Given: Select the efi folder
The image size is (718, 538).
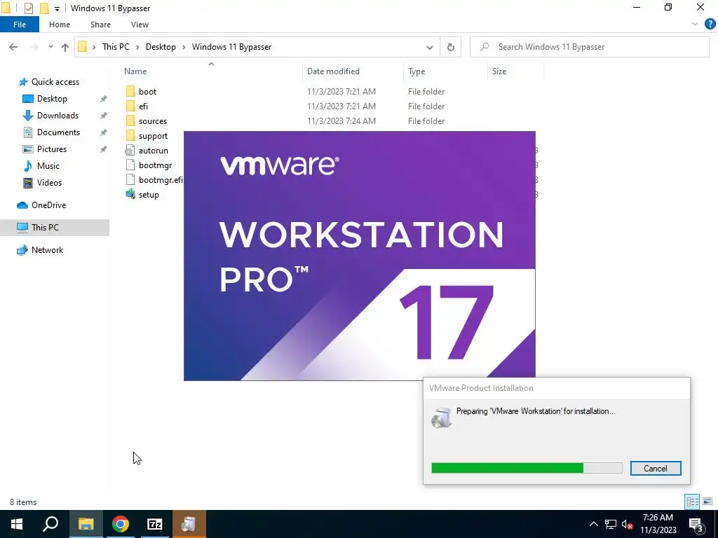Looking at the screenshot, I should coord(143,106).
